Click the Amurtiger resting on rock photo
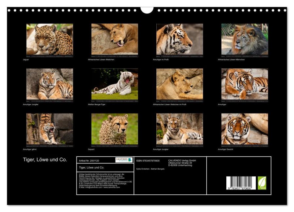294x212 pixels. coord(245,84)
